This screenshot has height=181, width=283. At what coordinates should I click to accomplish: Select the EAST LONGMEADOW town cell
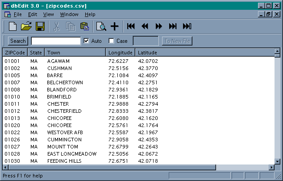tap(72, 154)
